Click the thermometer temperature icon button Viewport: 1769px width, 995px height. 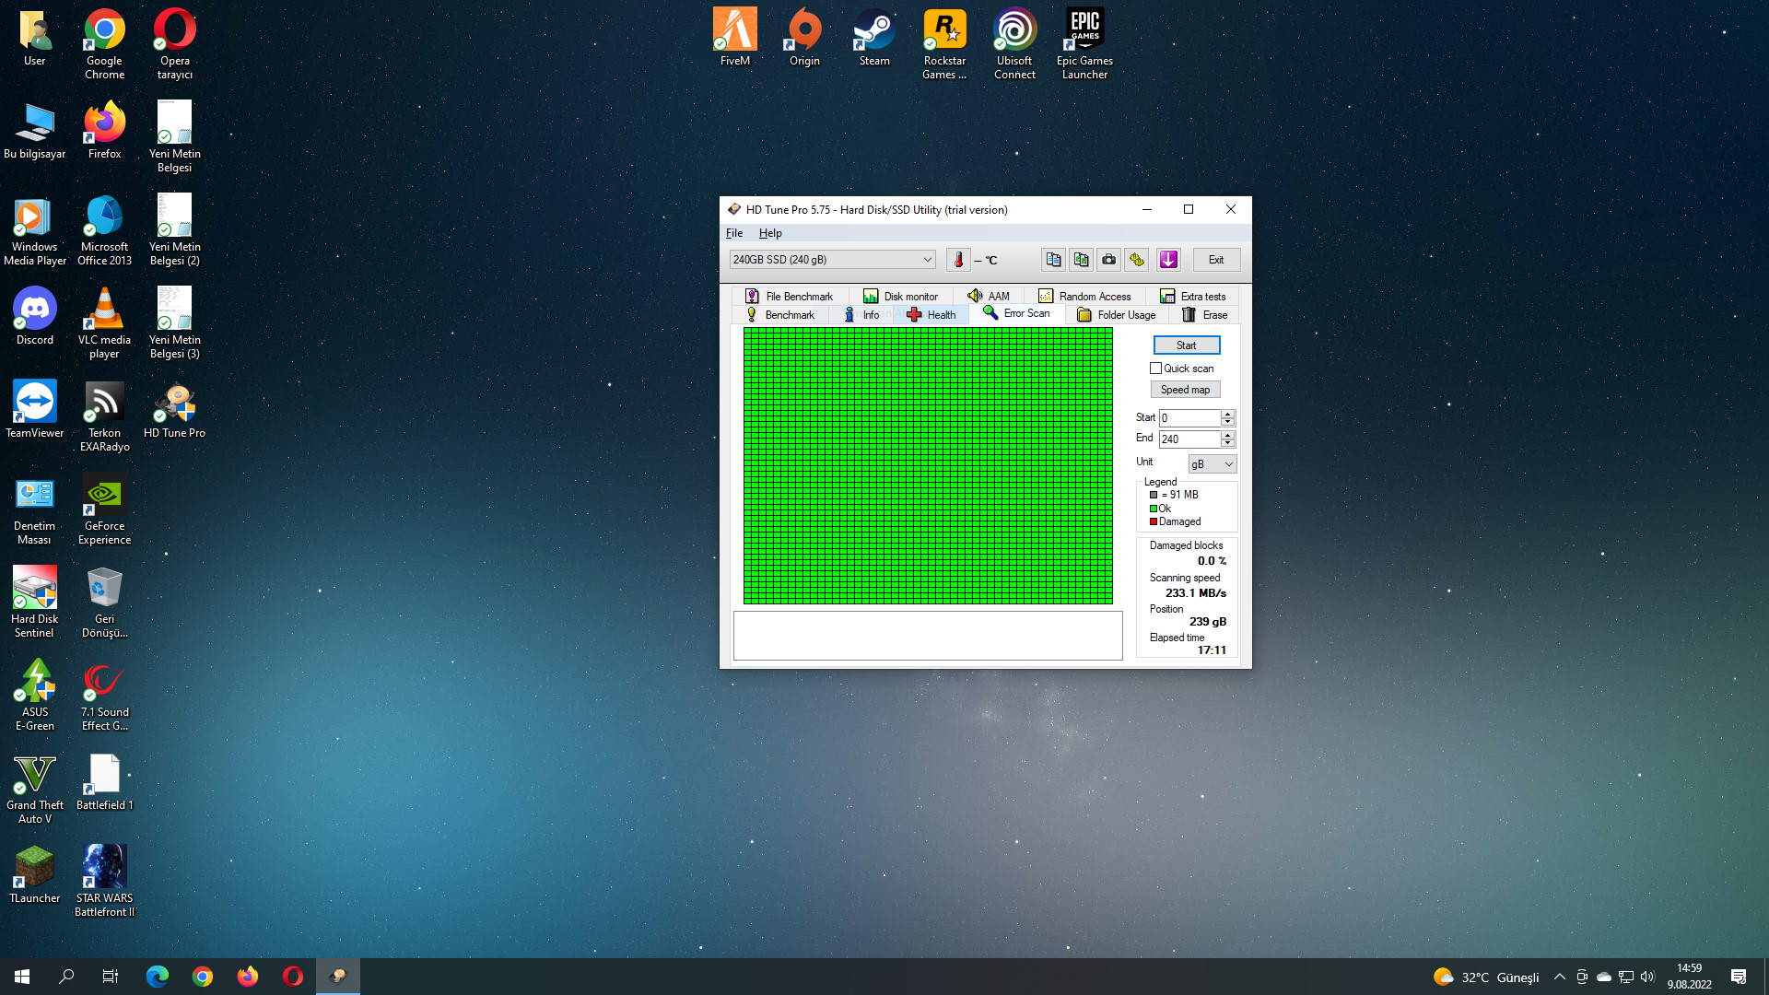click(958, 260)
